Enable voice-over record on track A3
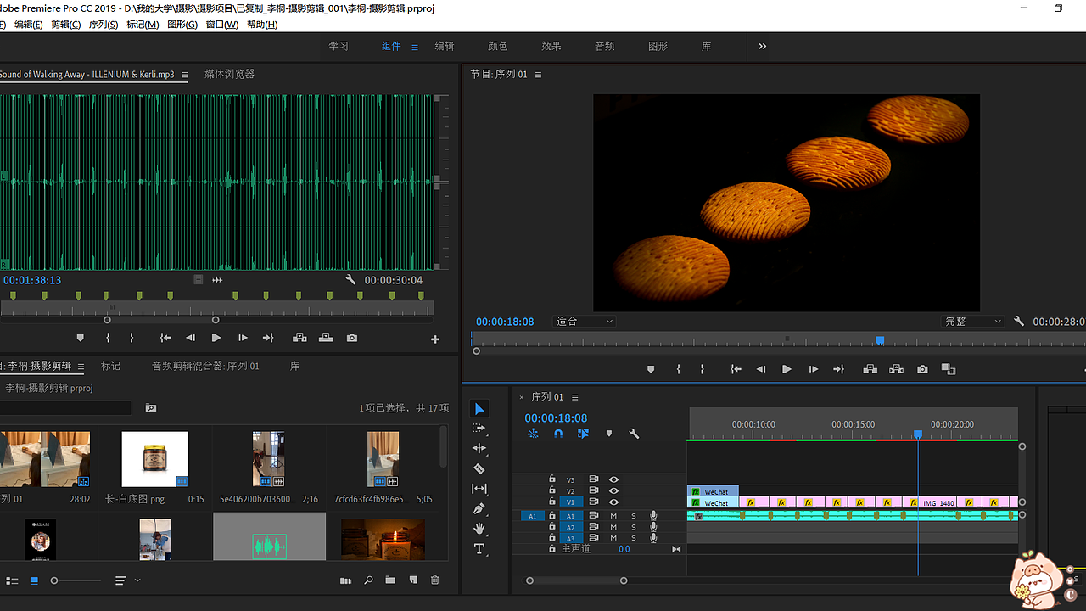This screenshot has width=1086, height=611. pyautogui.click(x=653, y=538)
